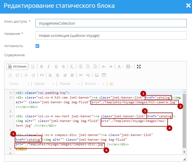The height and width of the screenshot is (163, 192).
Task: Toggle the Активность checkbox
Action: point(37,46)
